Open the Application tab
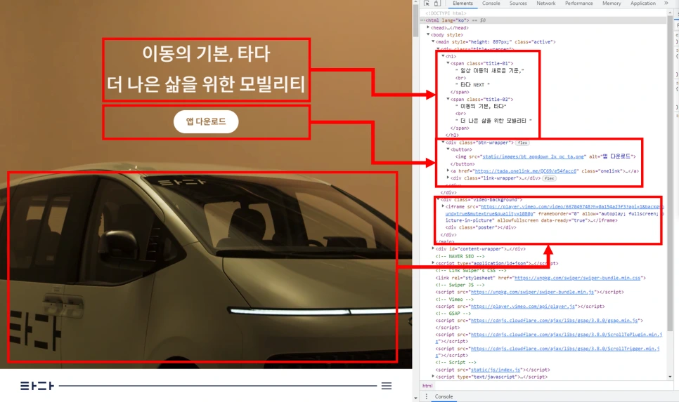 click(x=642, y=3)
